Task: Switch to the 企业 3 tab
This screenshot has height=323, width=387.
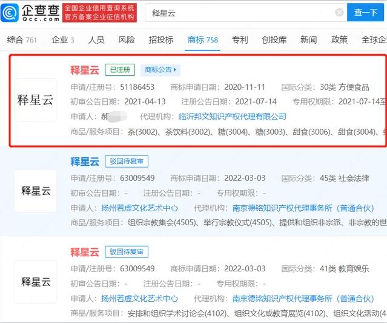Action: pyautogui.click(x=63, y=39)
